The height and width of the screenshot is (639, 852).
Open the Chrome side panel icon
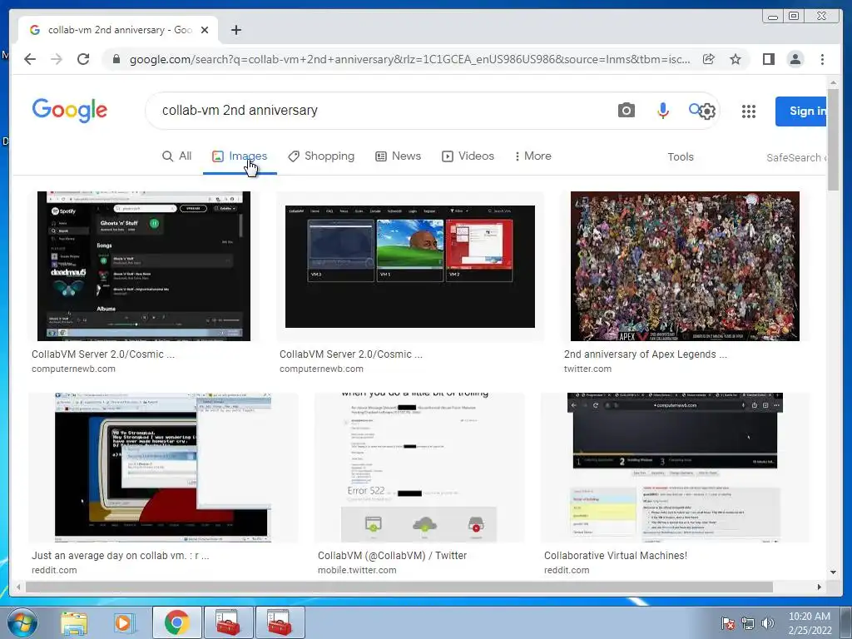coord(768,59)
